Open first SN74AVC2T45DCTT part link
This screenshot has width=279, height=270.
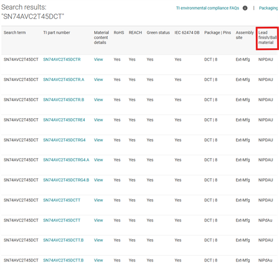(62, 200)
